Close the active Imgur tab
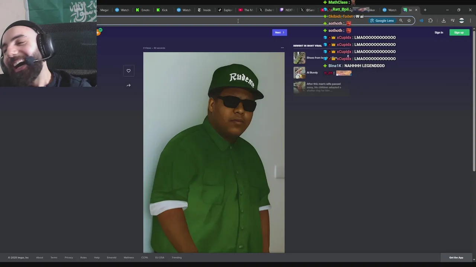 [416, 10]
